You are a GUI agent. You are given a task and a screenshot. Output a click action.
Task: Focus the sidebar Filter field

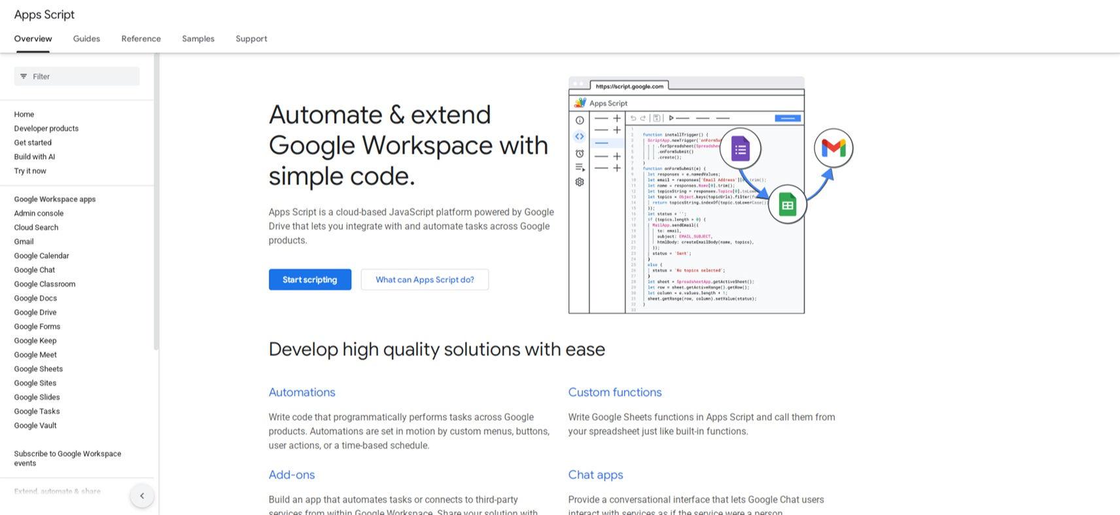(x=77, y=77)
